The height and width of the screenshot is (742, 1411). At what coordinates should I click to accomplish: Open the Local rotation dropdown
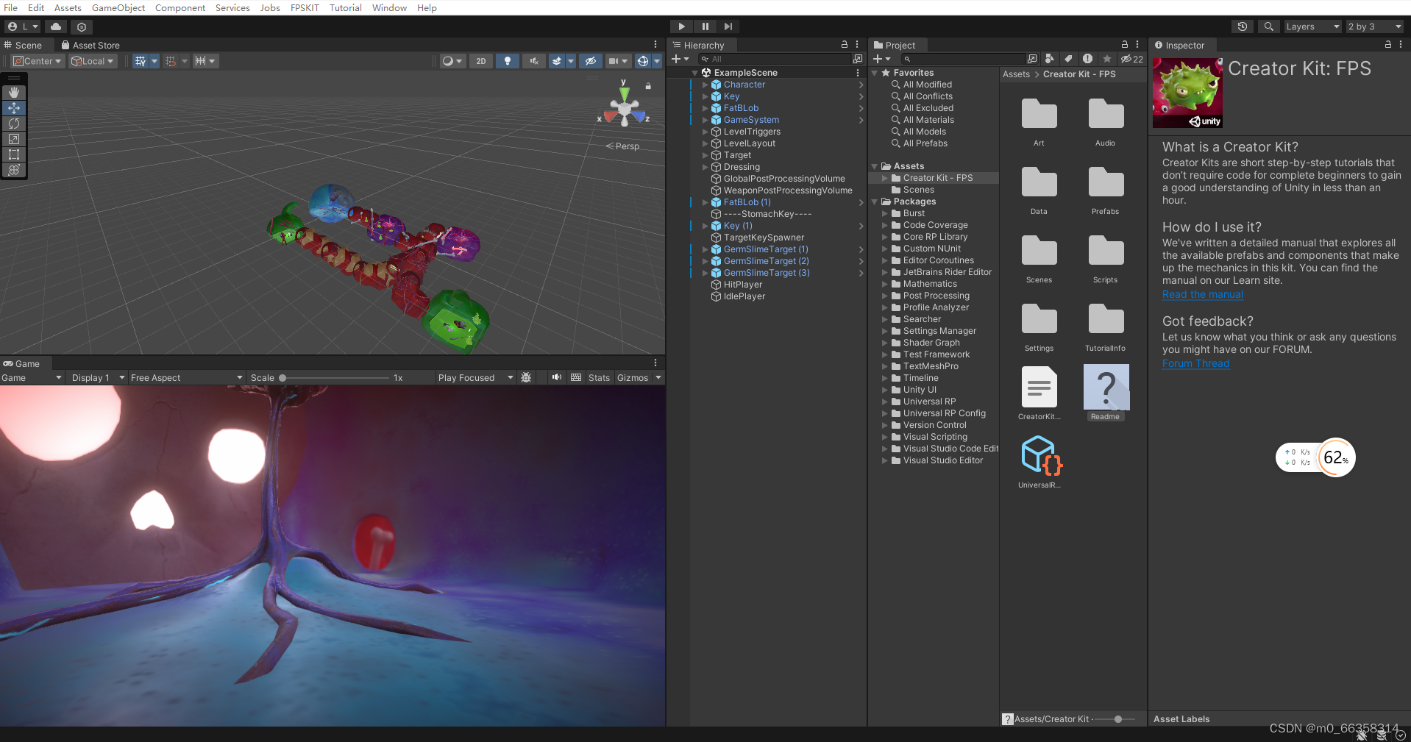93,61
